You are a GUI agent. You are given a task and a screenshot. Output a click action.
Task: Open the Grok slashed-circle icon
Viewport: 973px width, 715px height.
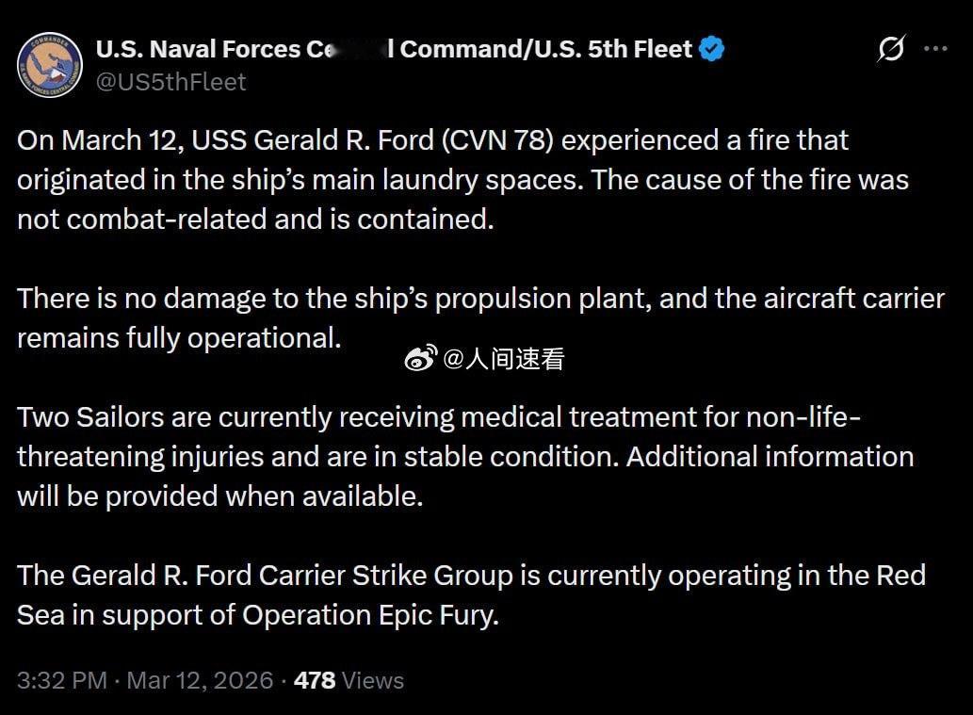[x=890, y=49]
